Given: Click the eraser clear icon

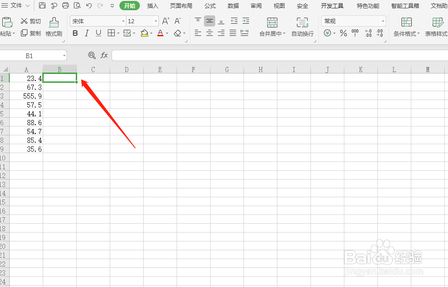Looking at the screenshot, I should coord(178,33).
